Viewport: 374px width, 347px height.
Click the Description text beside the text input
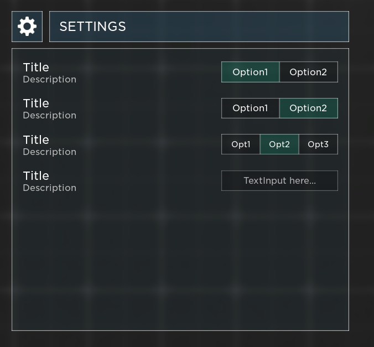[49, 188]
